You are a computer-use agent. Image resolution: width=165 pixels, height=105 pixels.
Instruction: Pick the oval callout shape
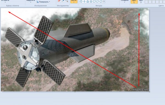tap(98, 1)
